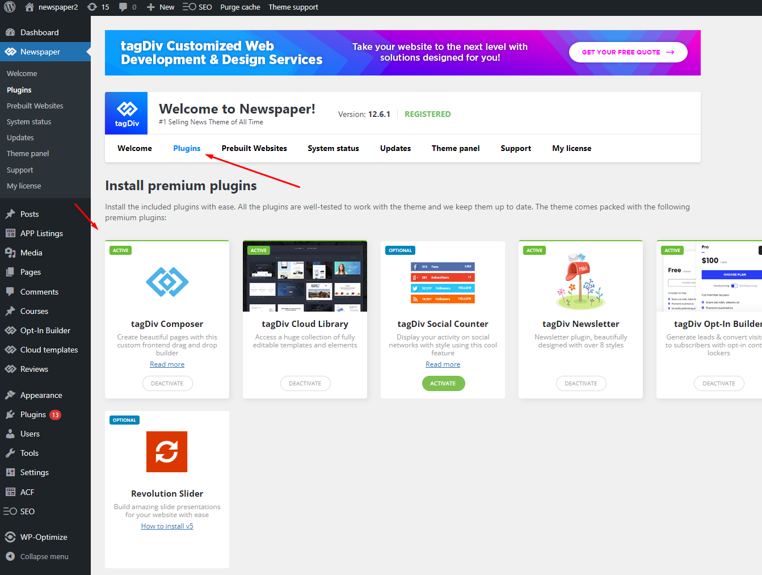This screenshot has height=575, width=762.
Task: Click the tagDiv logo in header
Action: [127, 113]
